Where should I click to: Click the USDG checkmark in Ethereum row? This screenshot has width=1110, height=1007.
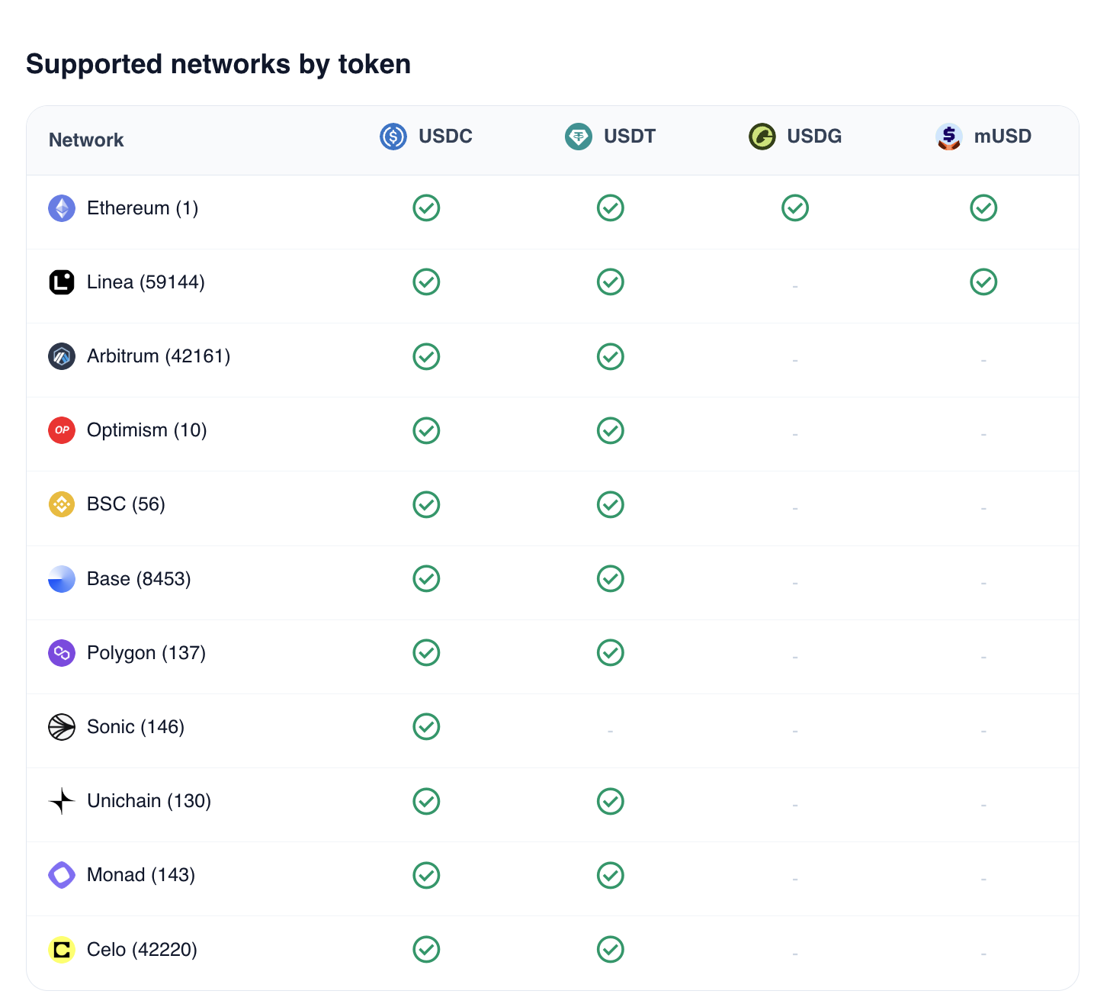click(795, 208)
